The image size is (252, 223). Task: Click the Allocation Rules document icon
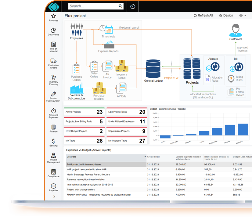207,79
